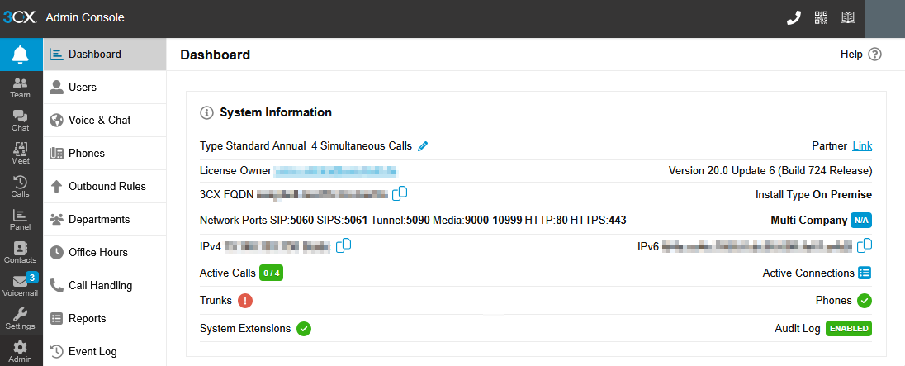Click the Active Calls 0/4 badge

coord(272,273)
